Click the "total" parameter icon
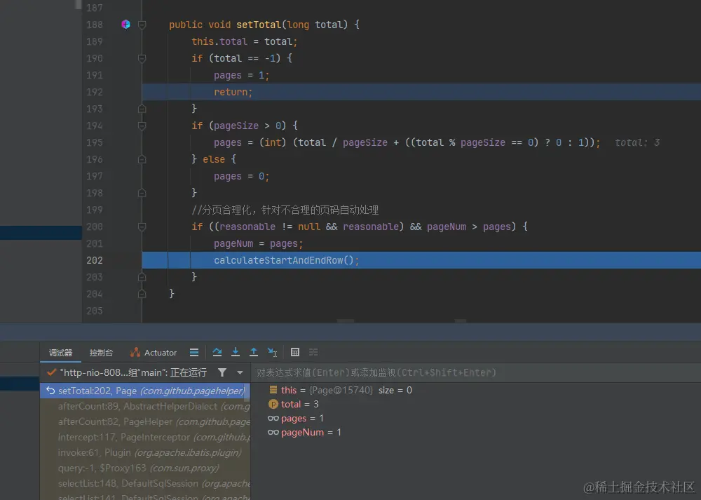The image size is (701, 500). coord(273,405)
